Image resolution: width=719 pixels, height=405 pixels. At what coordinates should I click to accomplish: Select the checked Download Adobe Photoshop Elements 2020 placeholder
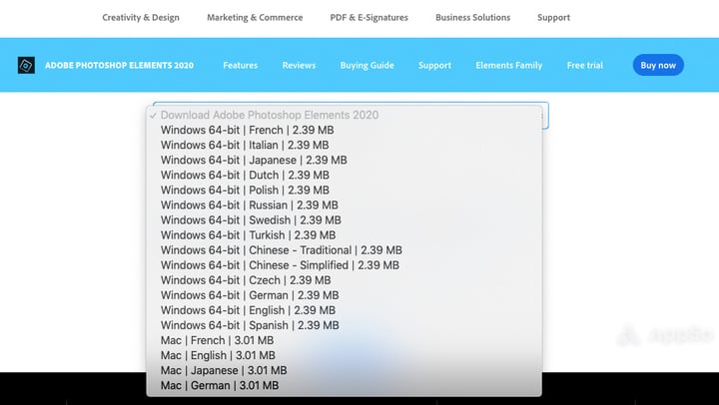pos(344,115)
